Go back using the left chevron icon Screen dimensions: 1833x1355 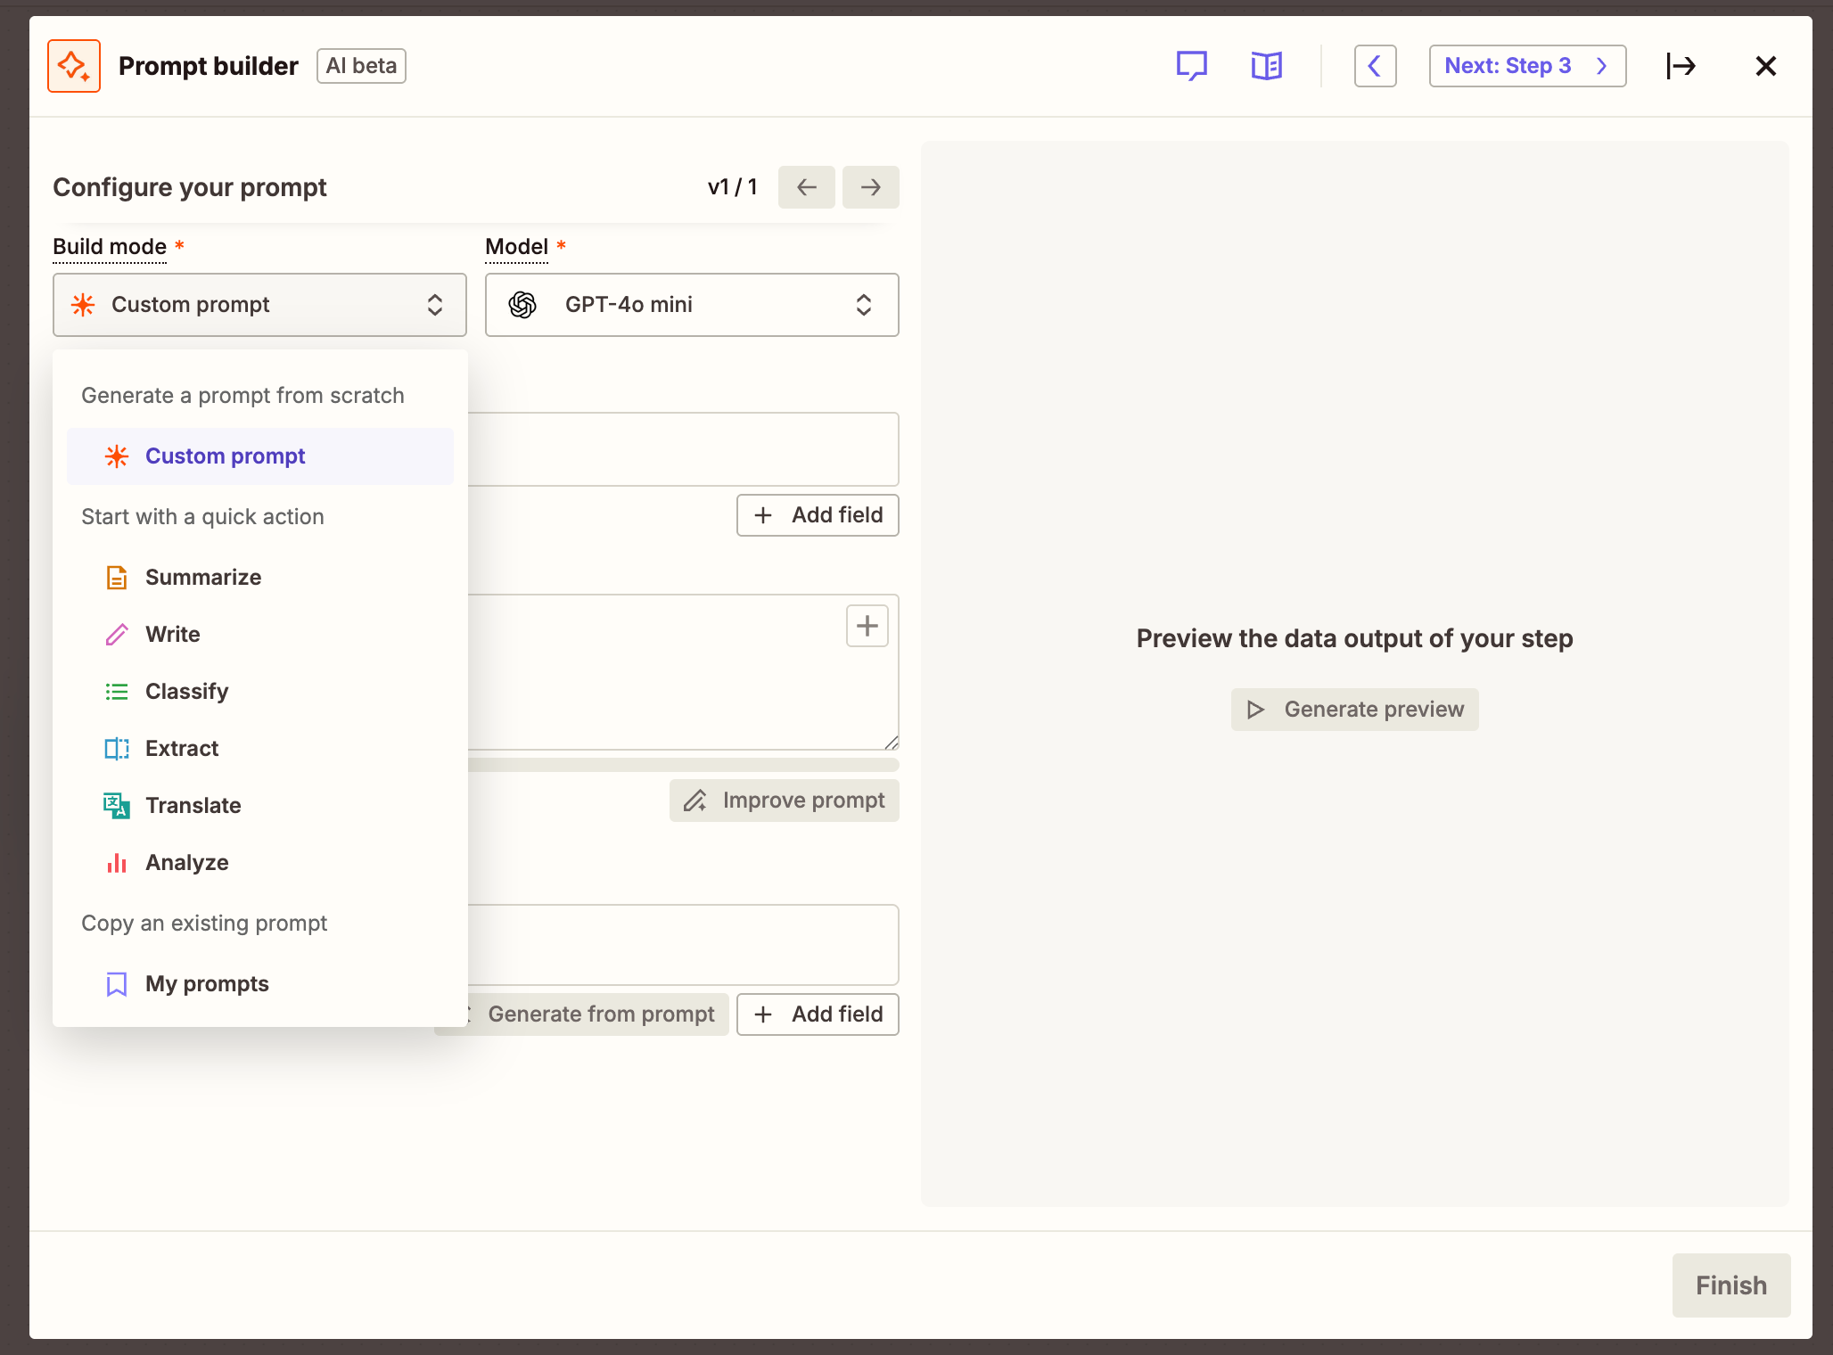[x=1375, y=65]
